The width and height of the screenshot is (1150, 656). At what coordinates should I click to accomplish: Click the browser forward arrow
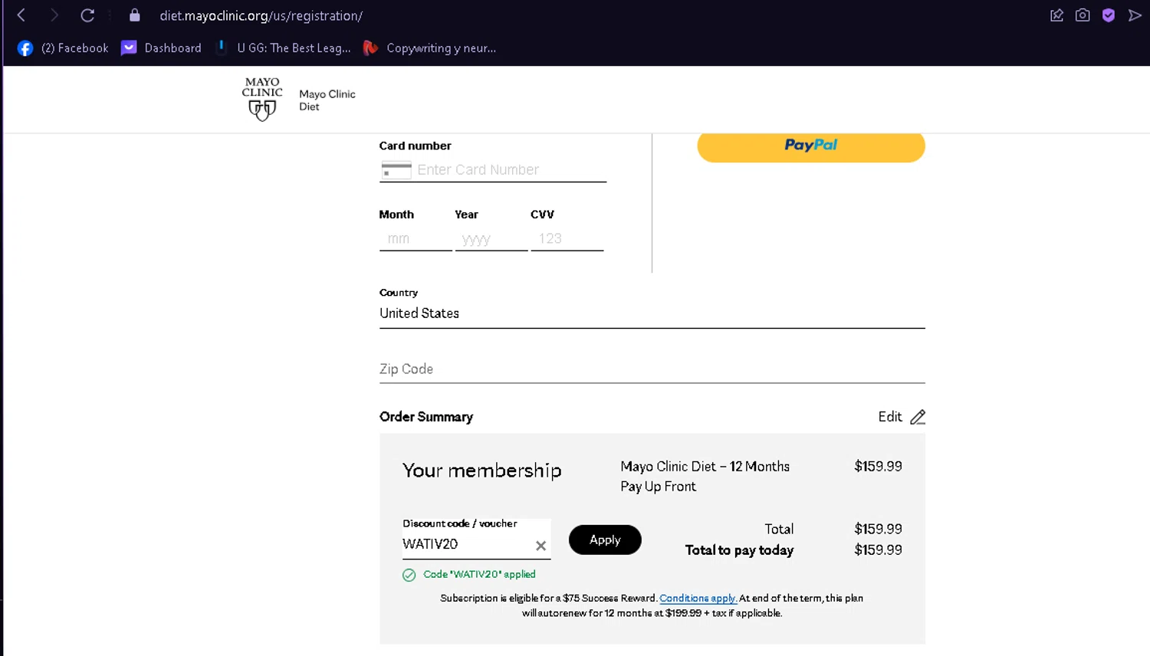(x=54, y=15)
